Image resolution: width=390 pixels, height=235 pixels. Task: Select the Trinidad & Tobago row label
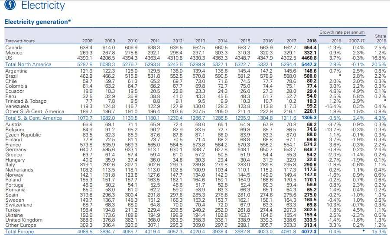click(x=27, y=101)
